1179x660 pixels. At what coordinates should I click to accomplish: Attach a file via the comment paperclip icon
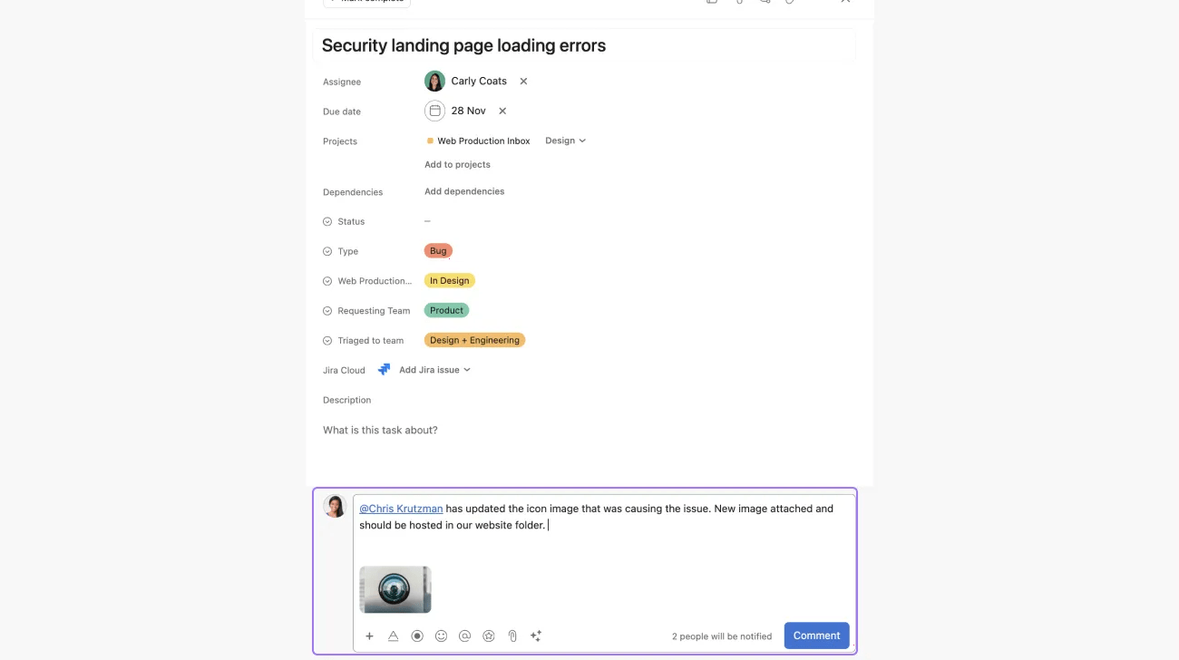click(x=512, y=636)
